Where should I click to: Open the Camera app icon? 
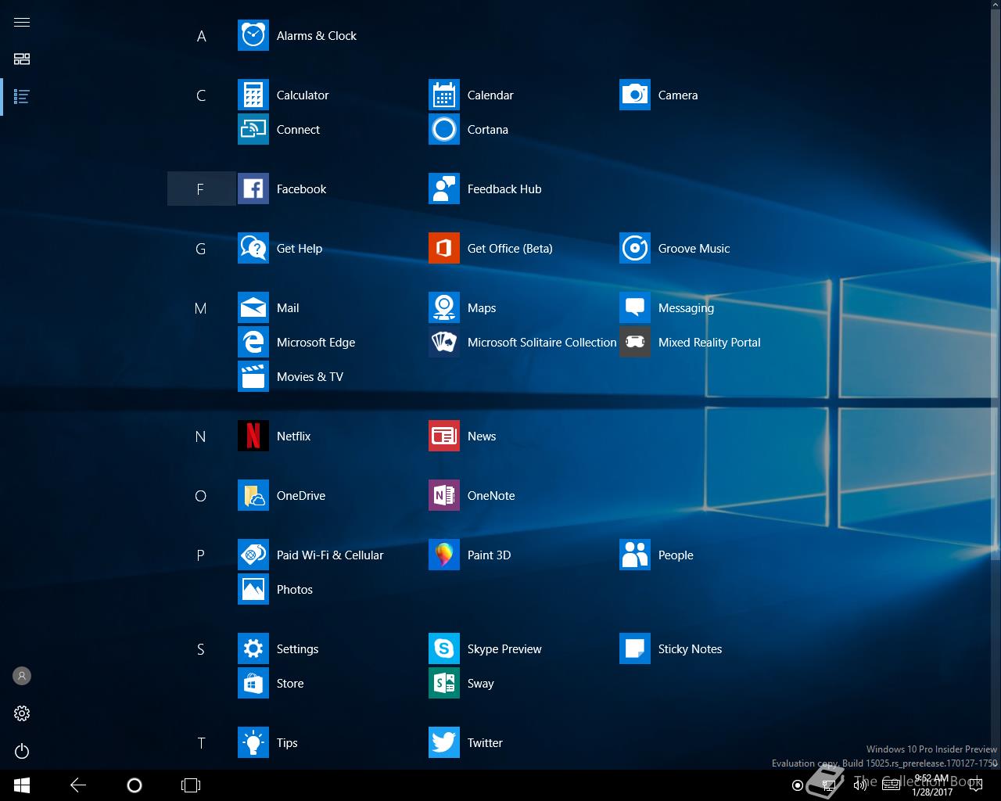pyautogui.click(x=635, y=95)
